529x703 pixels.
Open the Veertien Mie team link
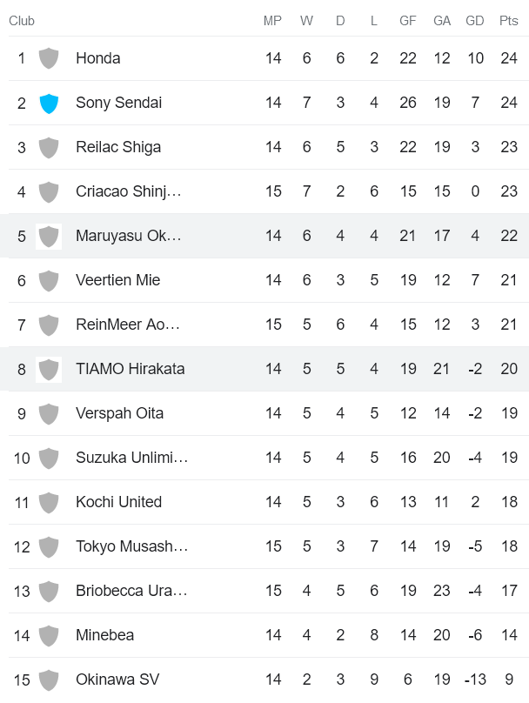117,280
